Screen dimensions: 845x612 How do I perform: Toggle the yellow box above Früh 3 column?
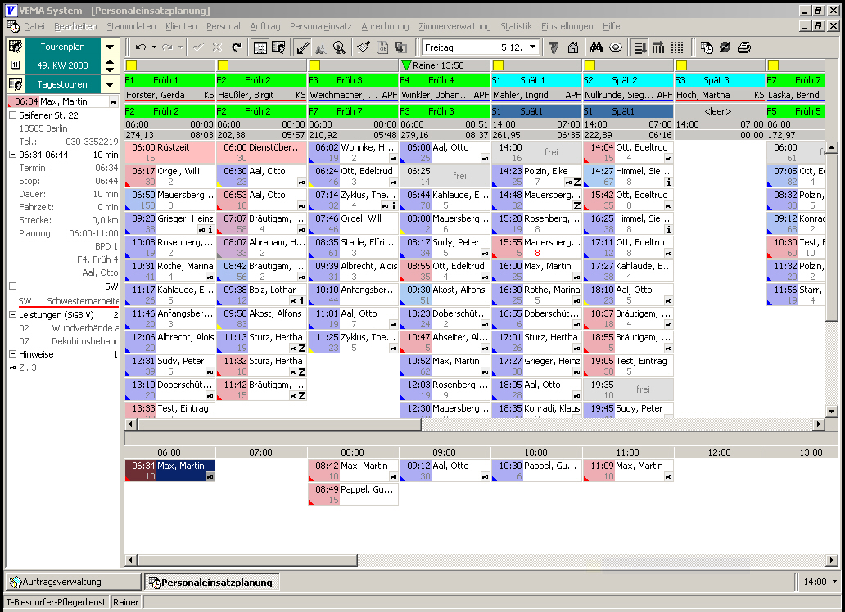point(314,65)
